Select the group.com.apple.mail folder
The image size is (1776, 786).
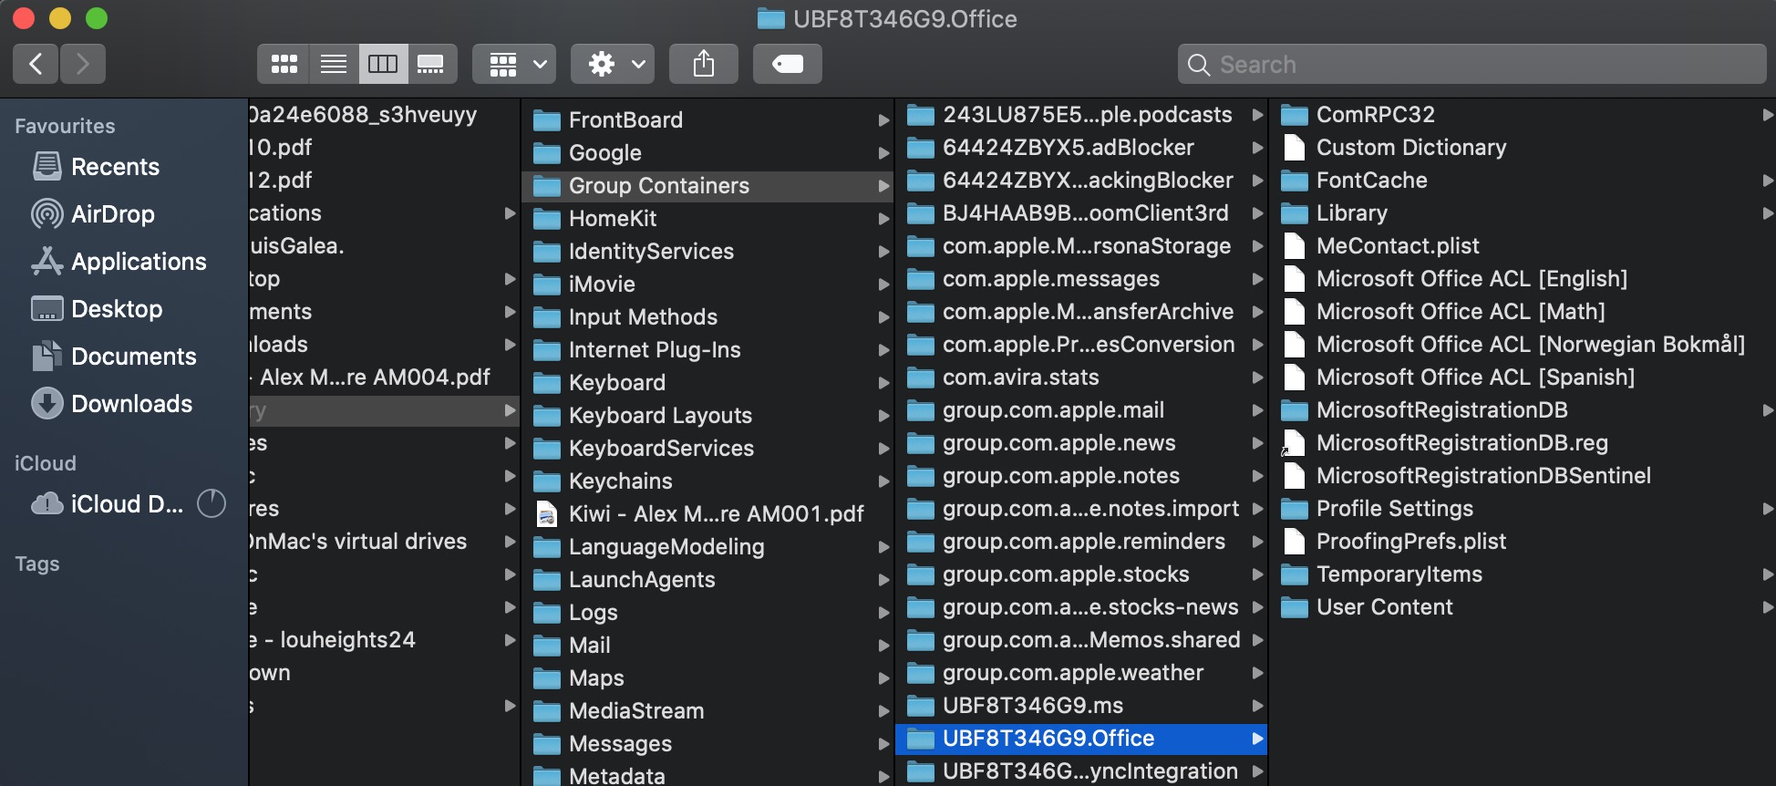(x=1081, y=409)
